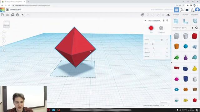This screenshot has width=200, height=112.
Task: Reload the browser page
Action: [9, 6]
